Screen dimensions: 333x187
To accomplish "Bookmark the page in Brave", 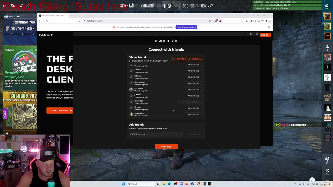I will coord(79,21).
